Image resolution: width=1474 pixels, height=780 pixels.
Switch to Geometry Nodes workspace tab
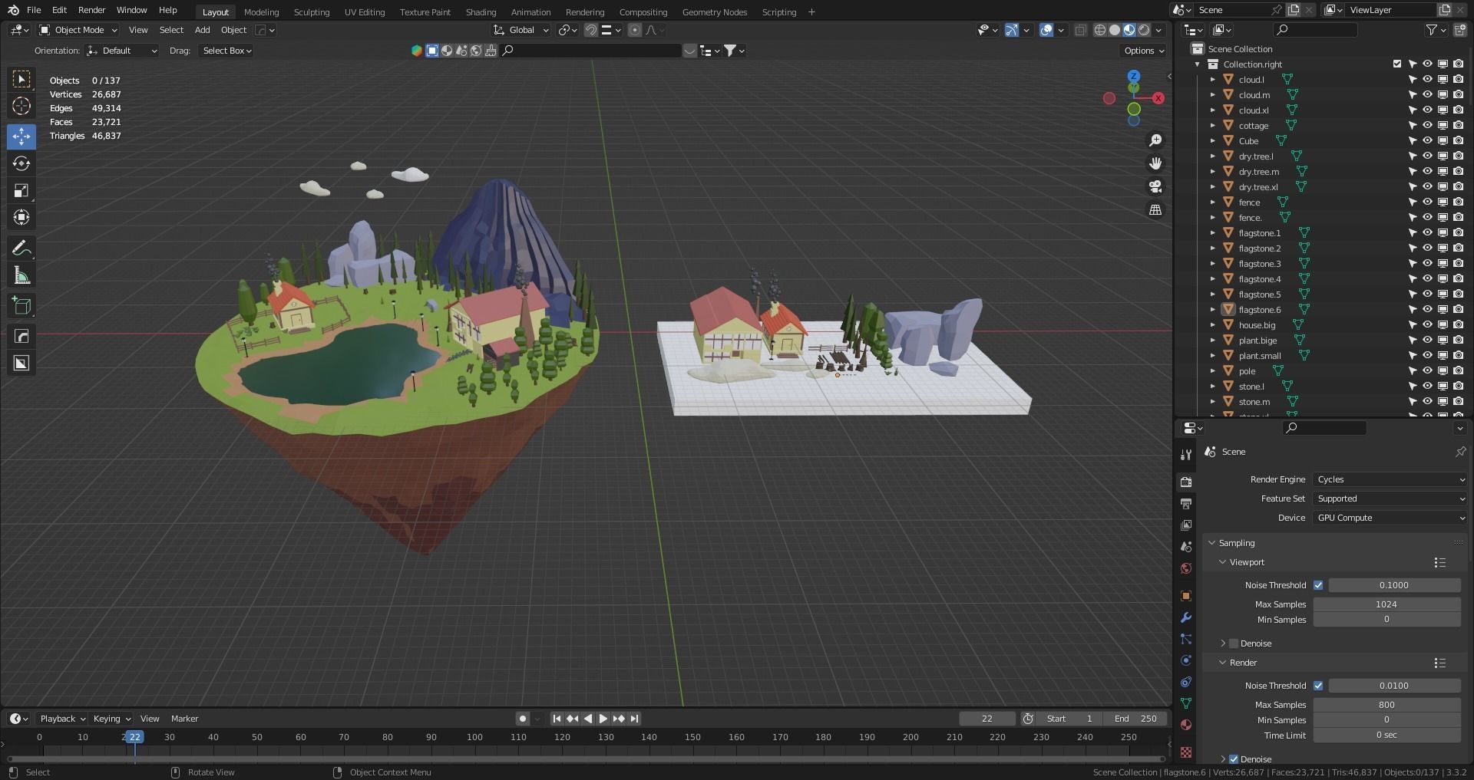pyautogui.click(x=714, y=12)
